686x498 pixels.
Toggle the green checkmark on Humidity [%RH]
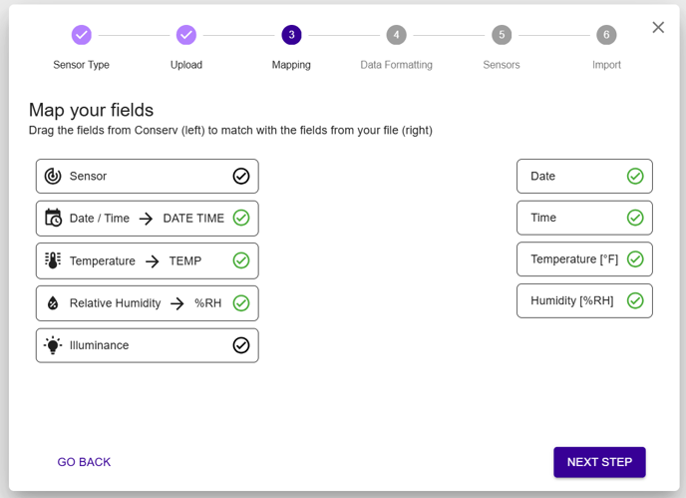point(635,300)
